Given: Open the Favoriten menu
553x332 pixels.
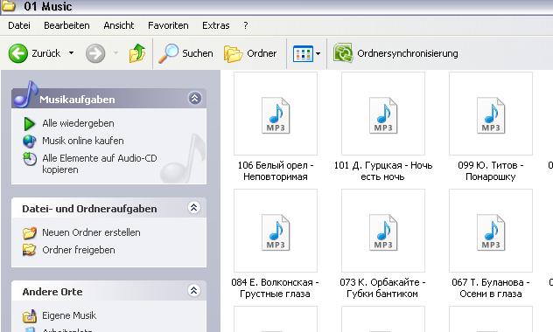Looking at the screenshot, I should coord(168,25).
